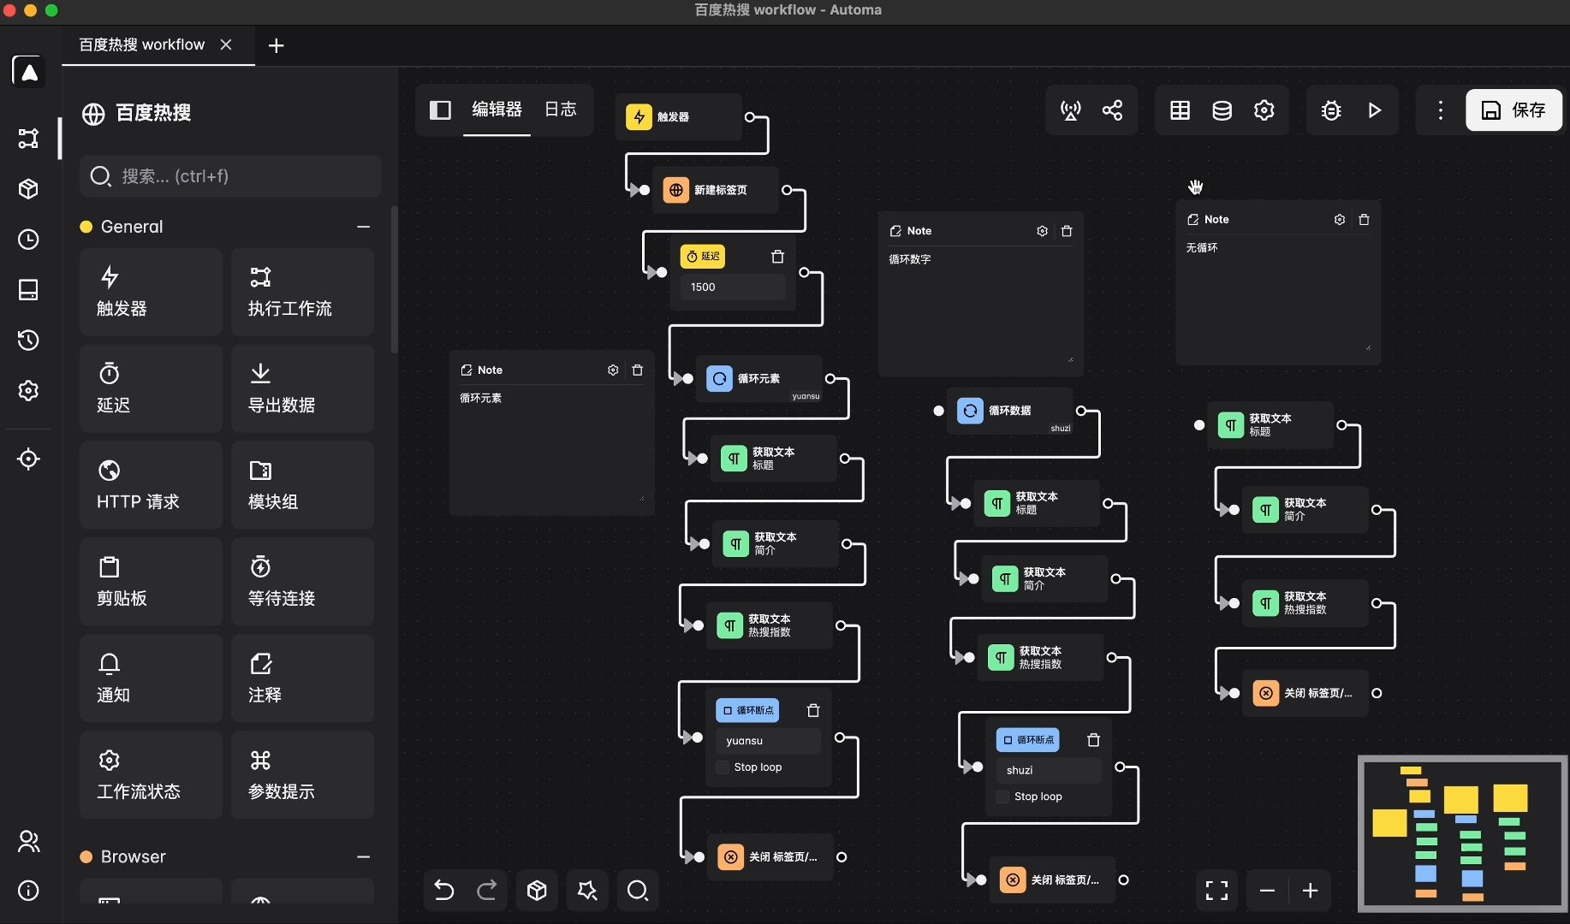Open workflow settings gear in toolbar
Viewport: 1570px width, 924px height.
(x=1264, y=110)
